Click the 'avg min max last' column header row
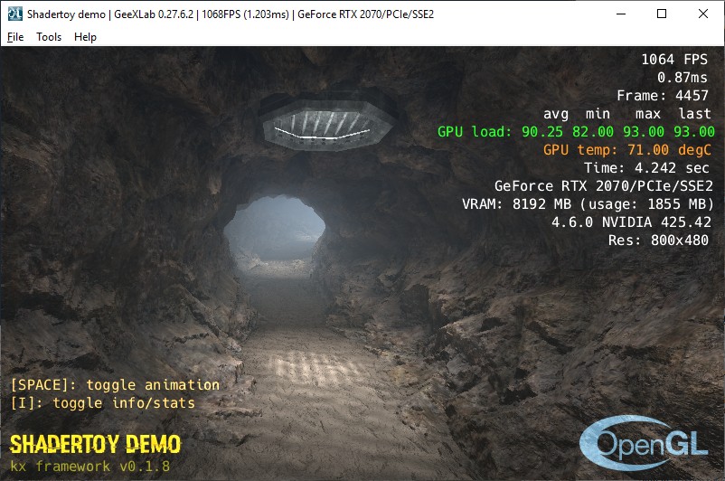Image resolution: width=725 pixels, height=481 pixels. tap(627, 114)
